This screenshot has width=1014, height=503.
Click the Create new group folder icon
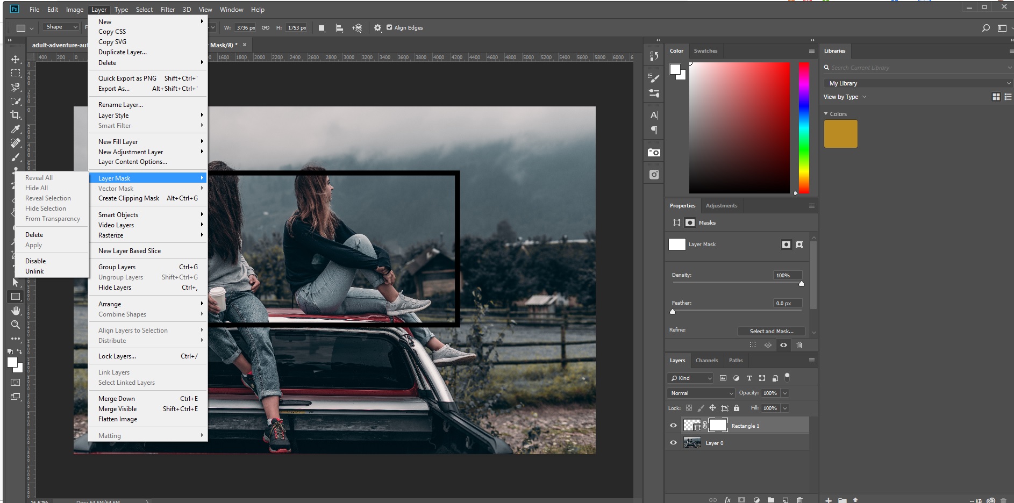770,500
